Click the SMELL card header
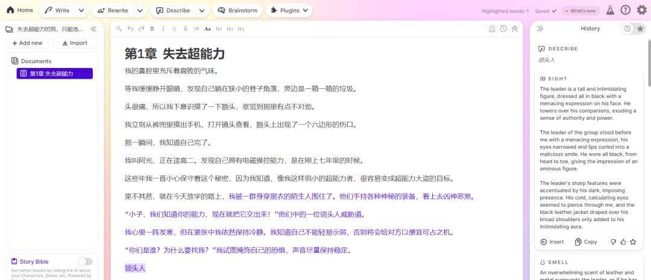Viewport: 651px width, 280px height. (x=555, y=262)
